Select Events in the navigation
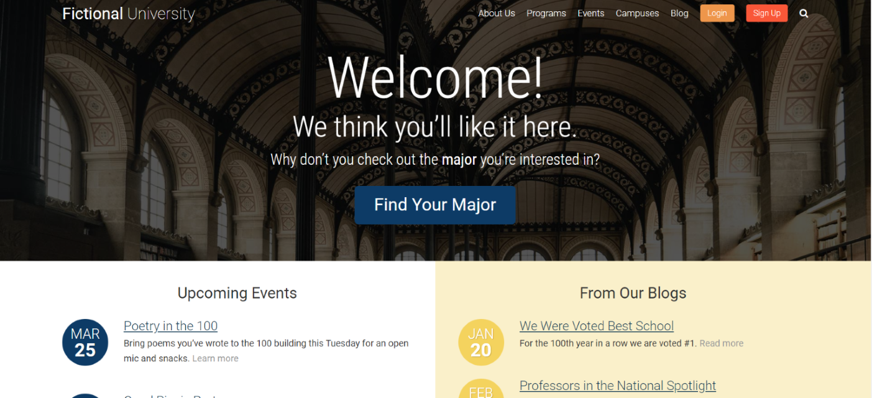This screenshot has height=398, width=872. (590, 13)
